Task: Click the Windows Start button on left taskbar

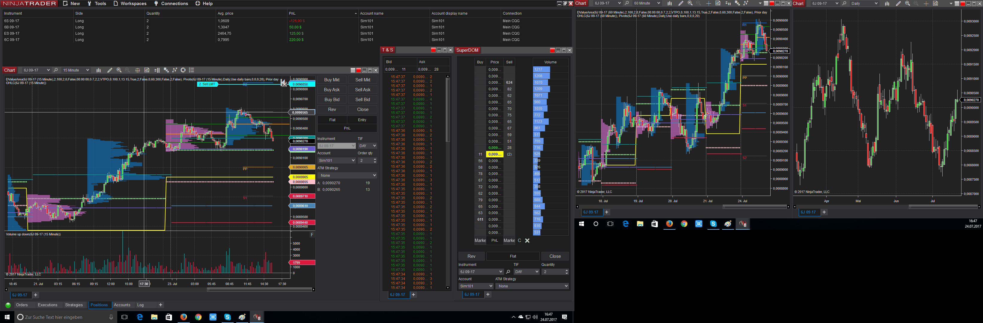Action: [x=7, y=317]
